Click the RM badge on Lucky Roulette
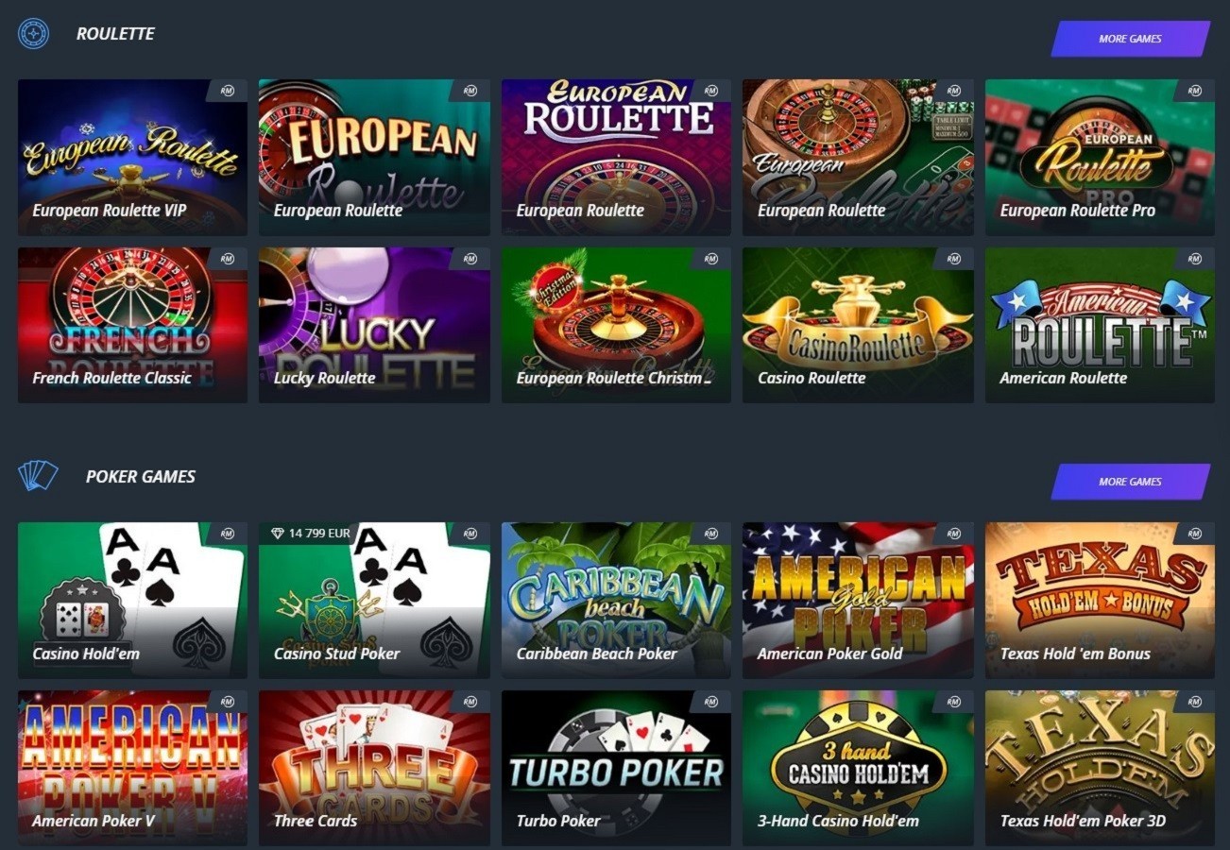 [470, 259]
